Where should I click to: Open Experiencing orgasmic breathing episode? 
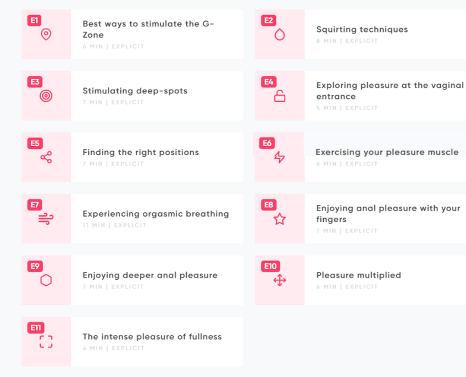click(x=156, y=214)
